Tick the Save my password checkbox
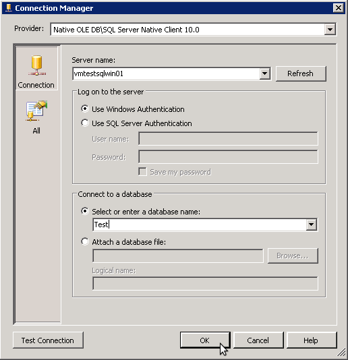This screenshot has width=348, height=360. tap(142, 172)
